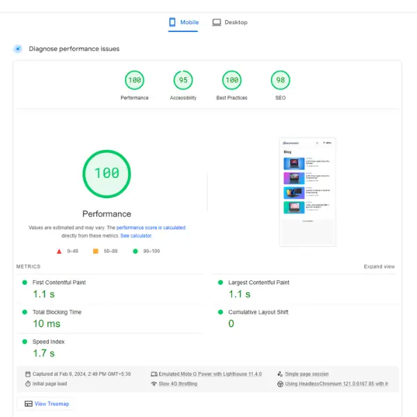Viewport: 417px width, 417px height.
Task: Switch to the Mobile tab
Action: point(183,22)
